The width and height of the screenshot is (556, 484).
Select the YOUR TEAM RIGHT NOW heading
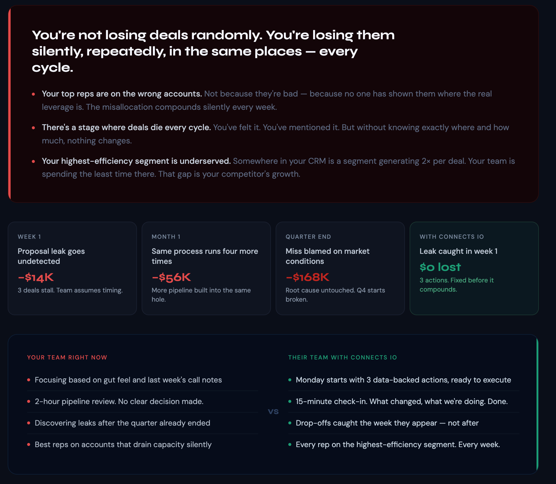(67, 357)
